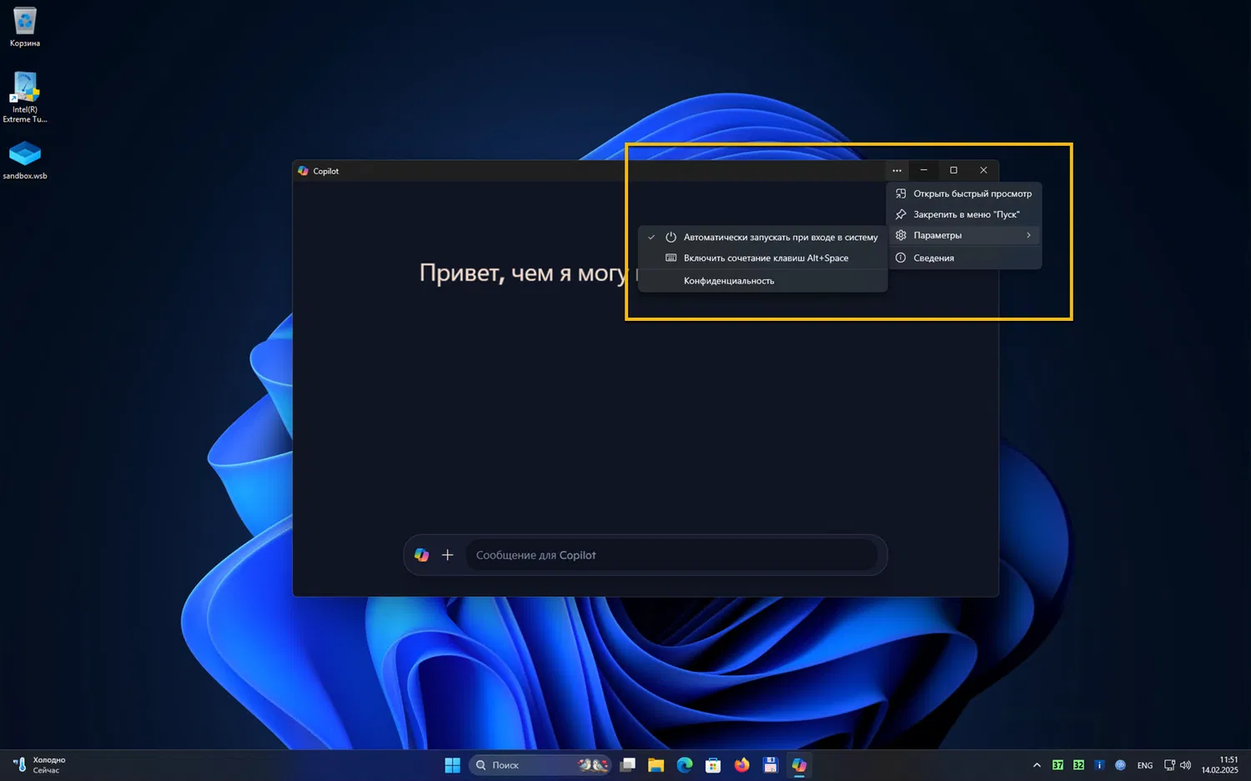Screen dimensions: 1251x781
Task: Focus the Сообщение для Copilot input field
Action: point(671,555)
